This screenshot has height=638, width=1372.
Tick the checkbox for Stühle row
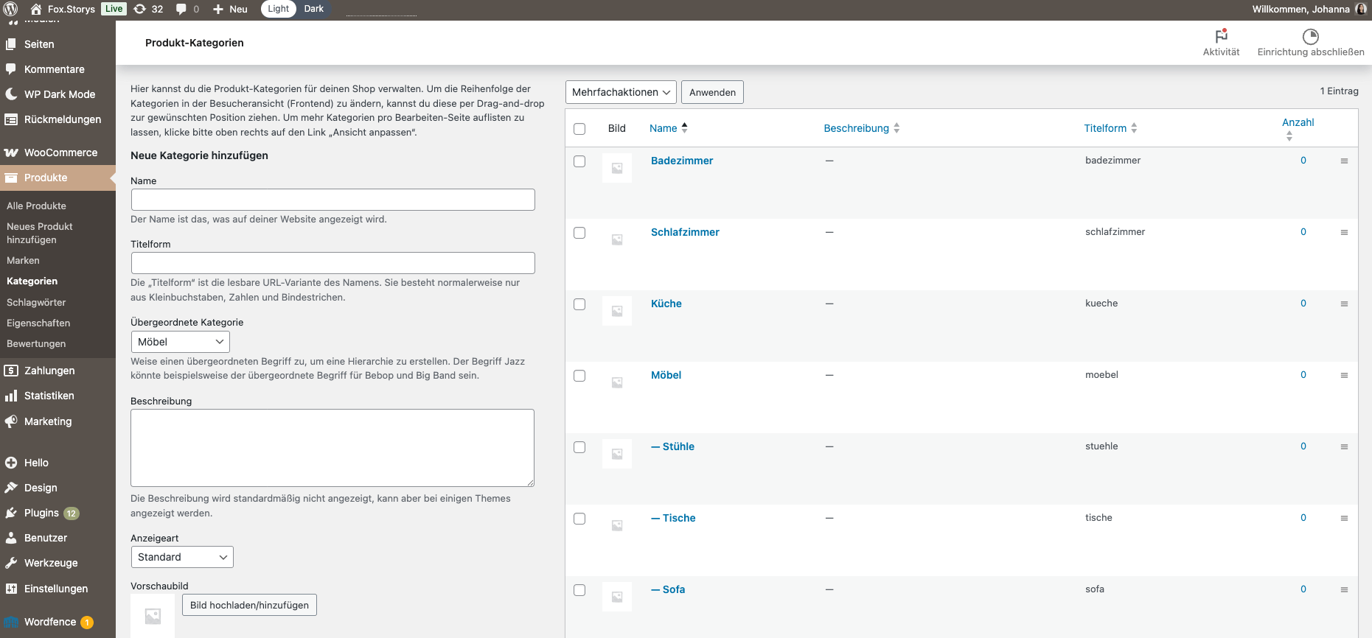pos(579,447)
